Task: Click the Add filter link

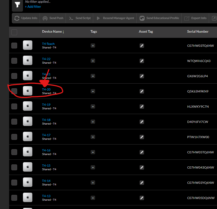Action: tap(33, 7)
